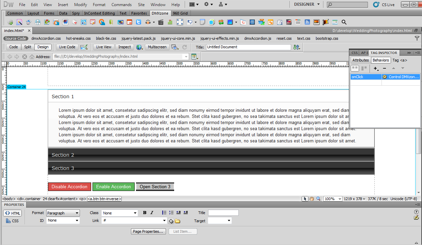This screenshot has width=422, height=245.
Task: Switch to the 960 Grid tab
Action: point(181,13)
